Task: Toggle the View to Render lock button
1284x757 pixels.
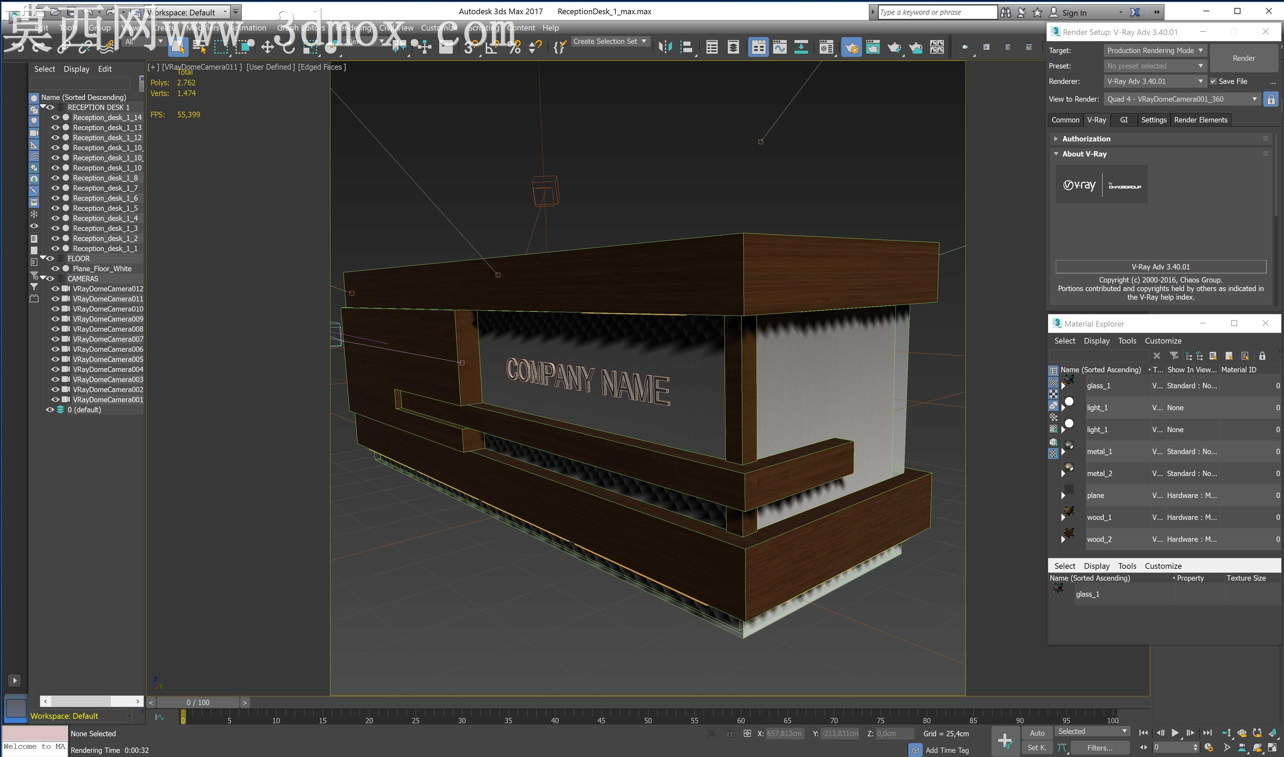Action: [x=1271, y=99]
